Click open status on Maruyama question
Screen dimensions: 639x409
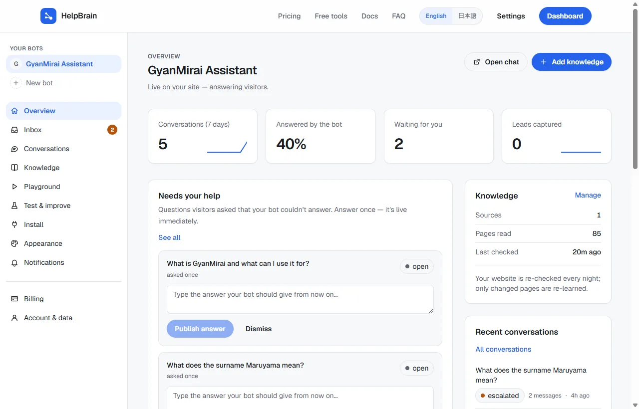pyautogui.click(x=417, y=368)
